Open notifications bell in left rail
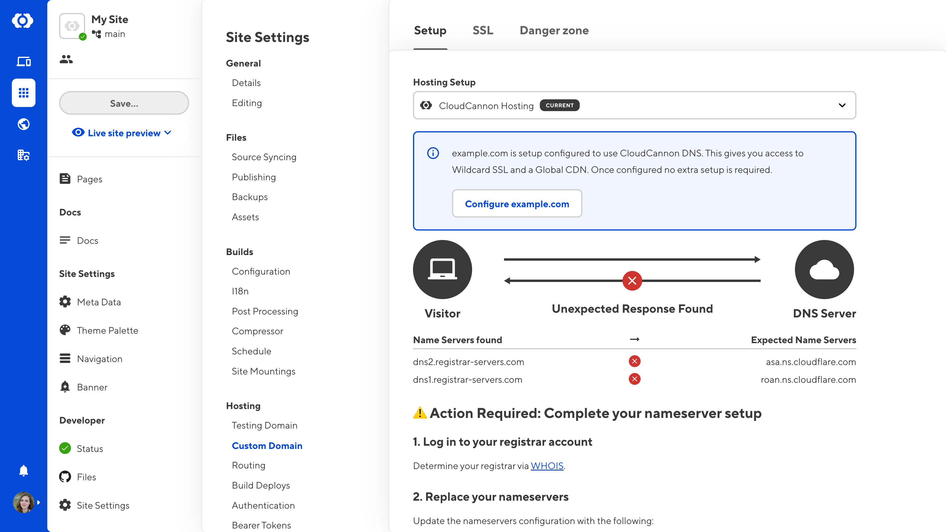This screenshot has height=532, width=946. [24, 471]
